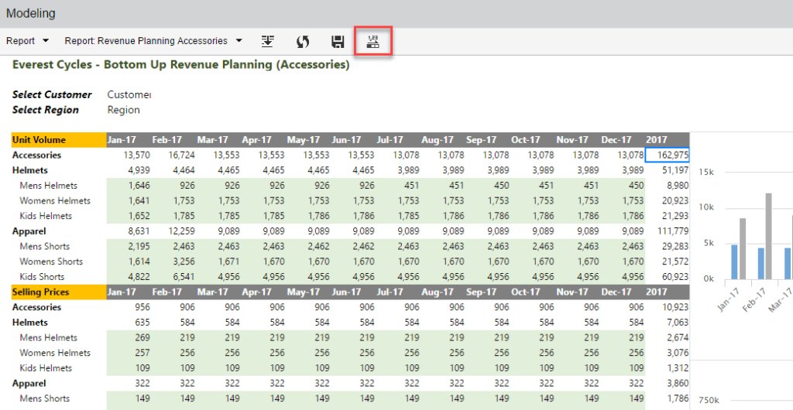Viewport: 793px width, 410px height.
Task: Click Mens Shorts row label under Selling Prices
Action: coord(44,398)
